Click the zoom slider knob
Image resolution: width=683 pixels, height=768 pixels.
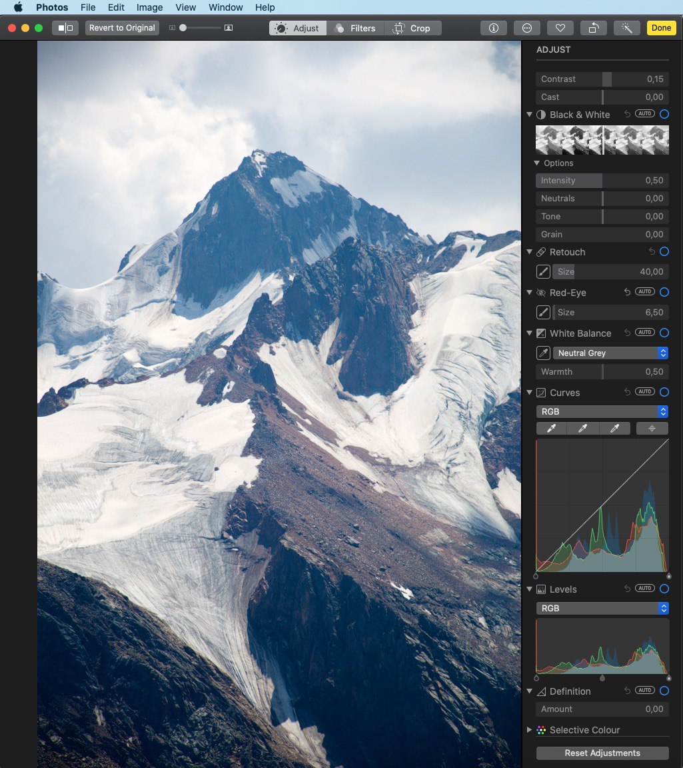tap(183, 28)
